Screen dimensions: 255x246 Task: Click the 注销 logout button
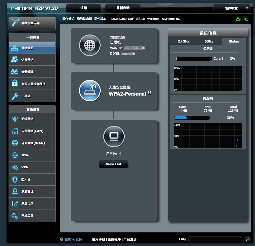coord(83,8)
